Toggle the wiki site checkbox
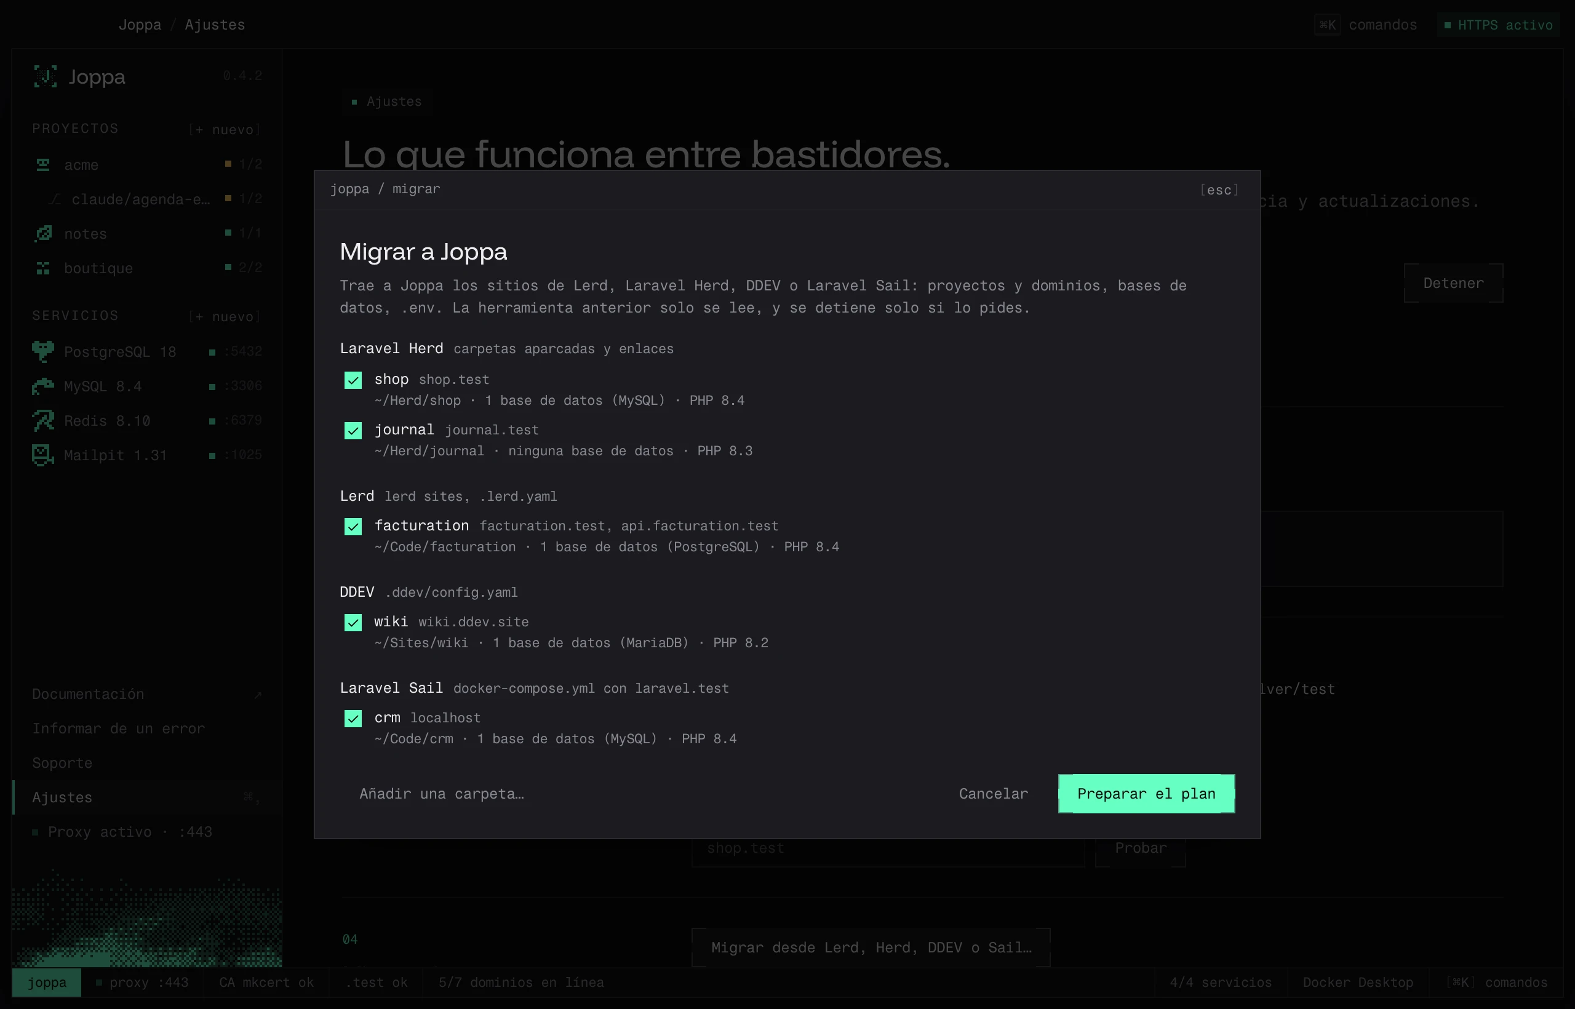This screenshot has height=1009, width=1575. 353,623
